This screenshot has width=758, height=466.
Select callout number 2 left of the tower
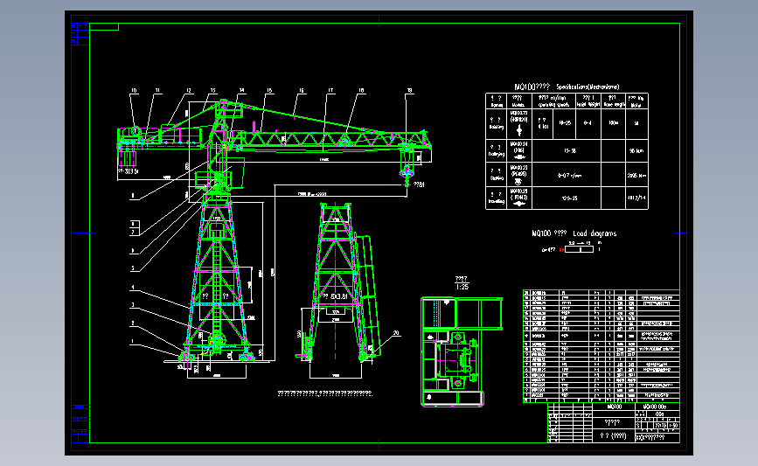coord(133,323)
